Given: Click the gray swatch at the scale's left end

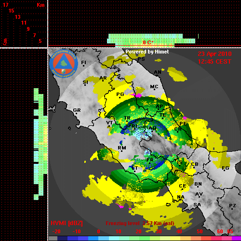Looking at the screenshot, I should (53, 238).
